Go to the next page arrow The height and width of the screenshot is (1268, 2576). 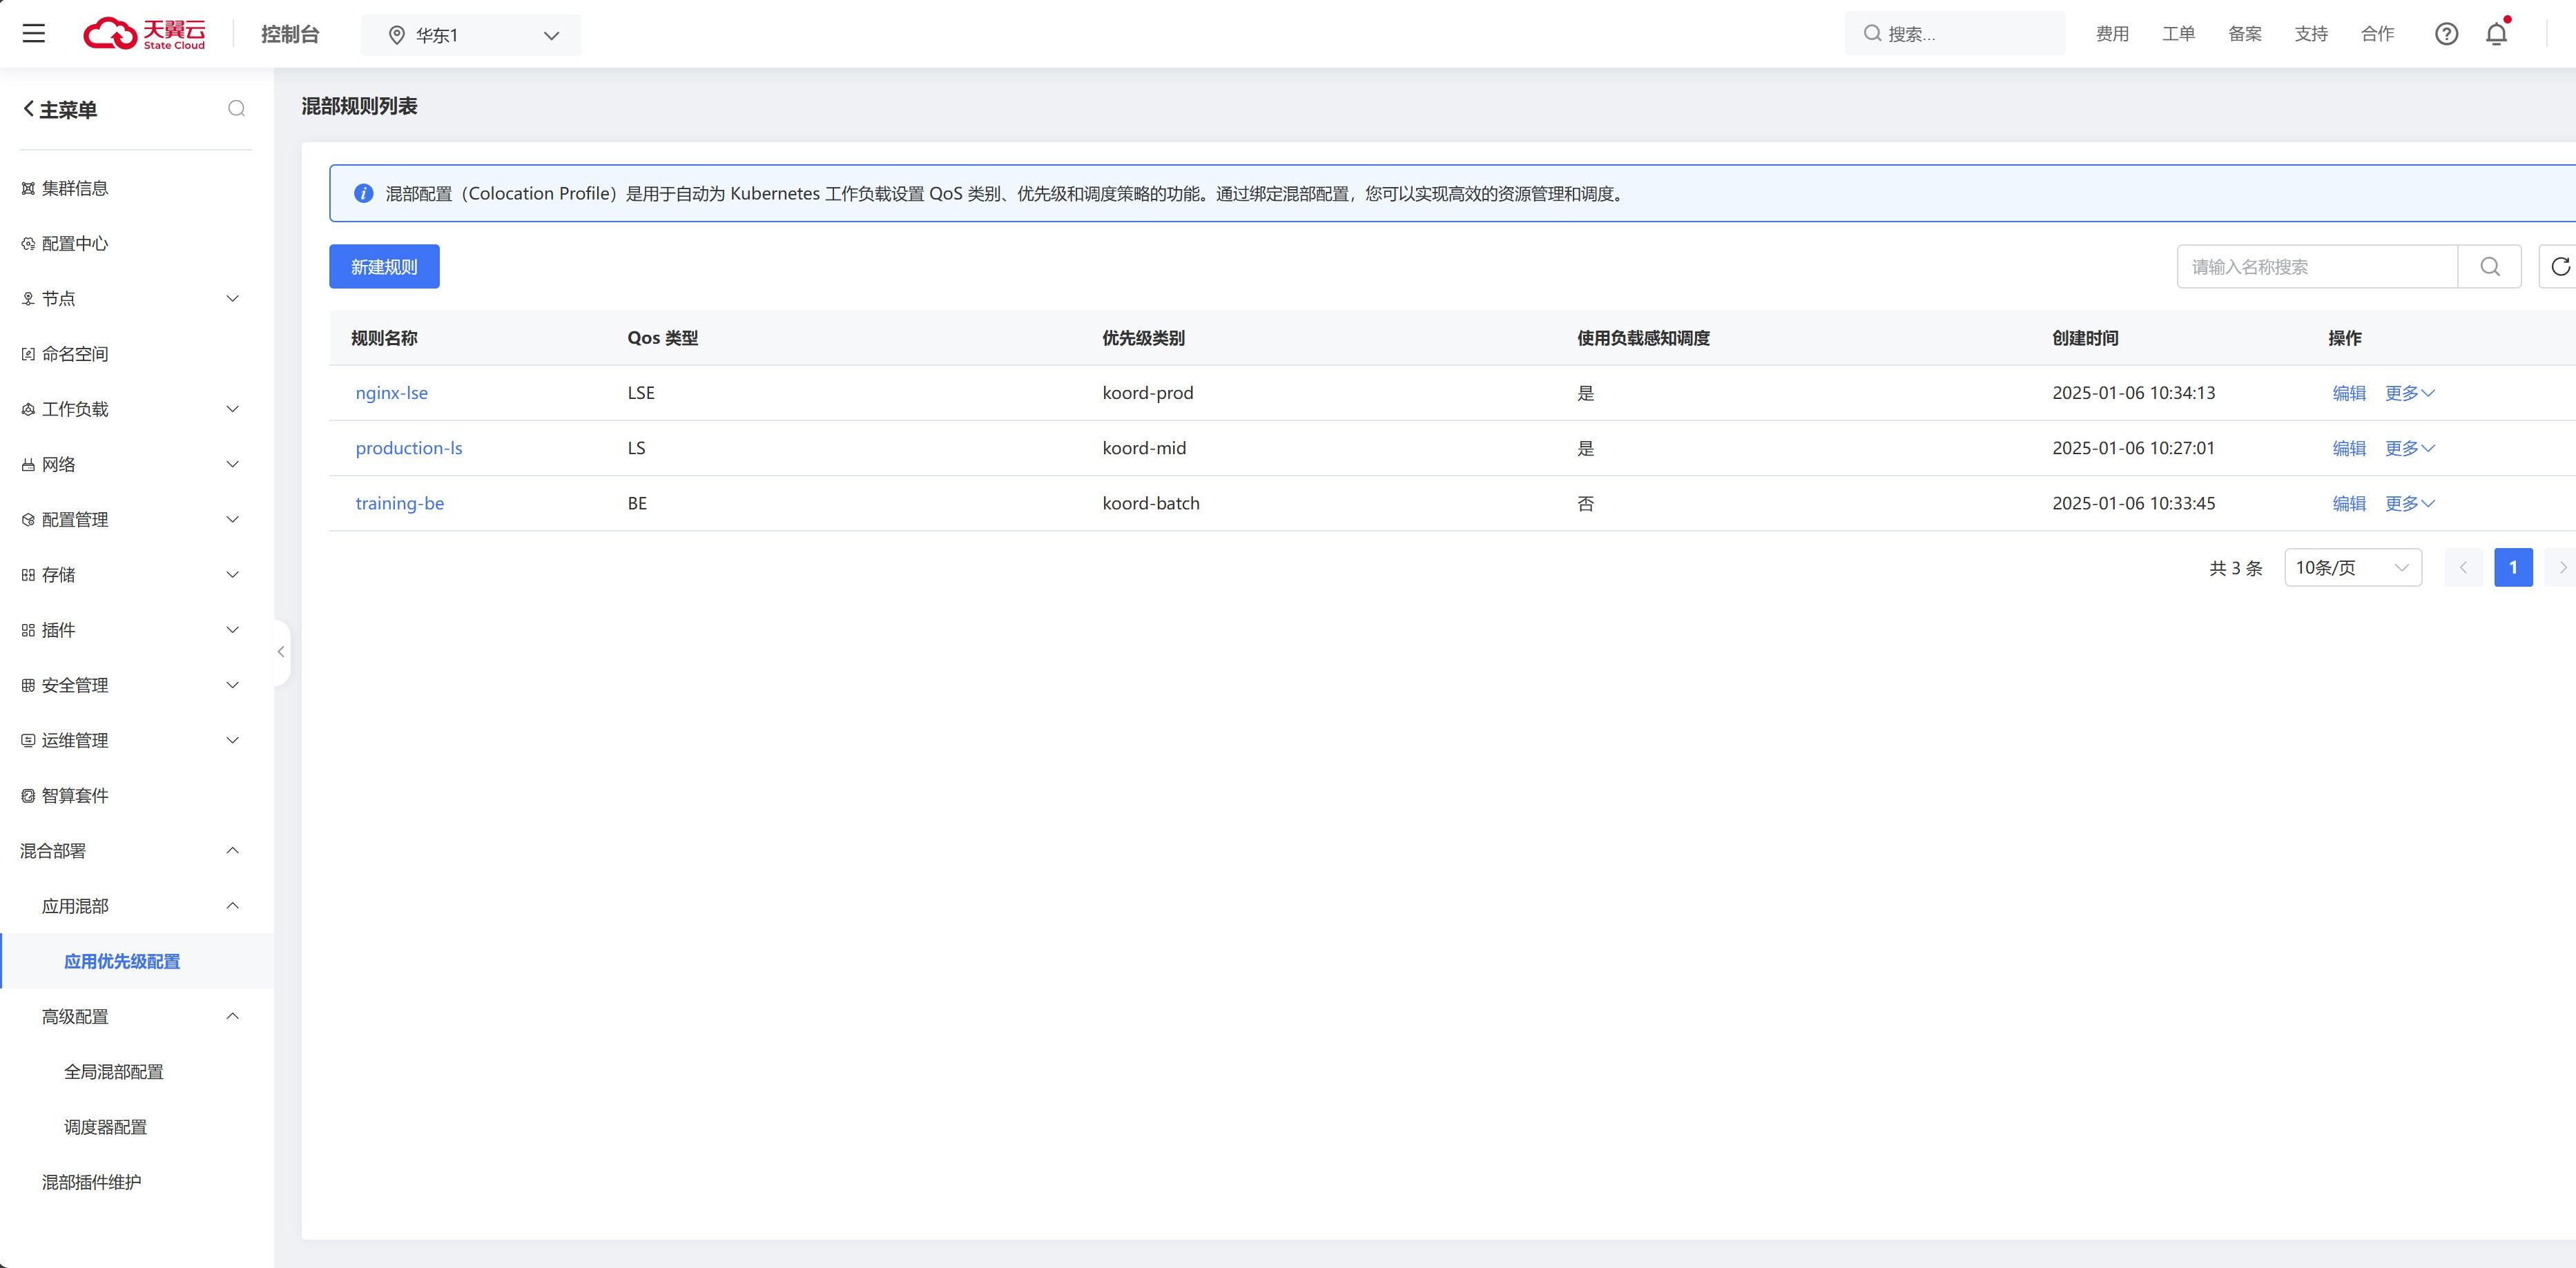(x=2562, y=567)
